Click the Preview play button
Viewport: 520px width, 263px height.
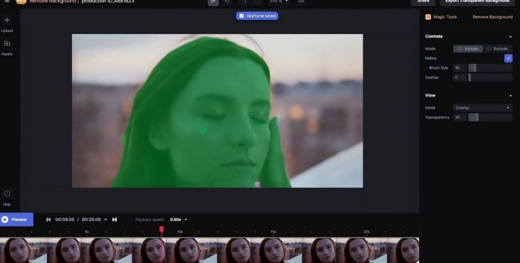click(16, 220)
